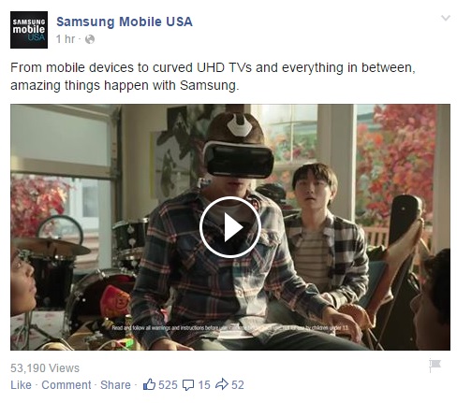Click the VR headset in the video frame
457x403 pixels.
point(239,159)
